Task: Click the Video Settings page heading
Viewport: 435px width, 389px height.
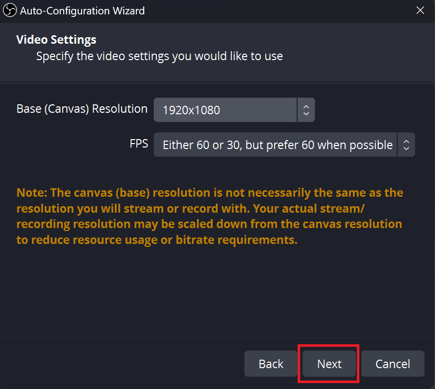Action: point(56,39)
